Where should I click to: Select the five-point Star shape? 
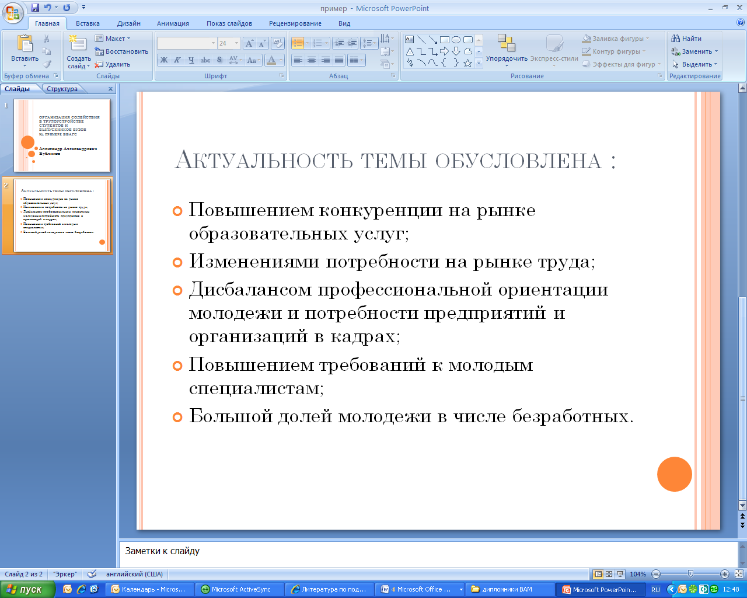click(x=467, y=63)
